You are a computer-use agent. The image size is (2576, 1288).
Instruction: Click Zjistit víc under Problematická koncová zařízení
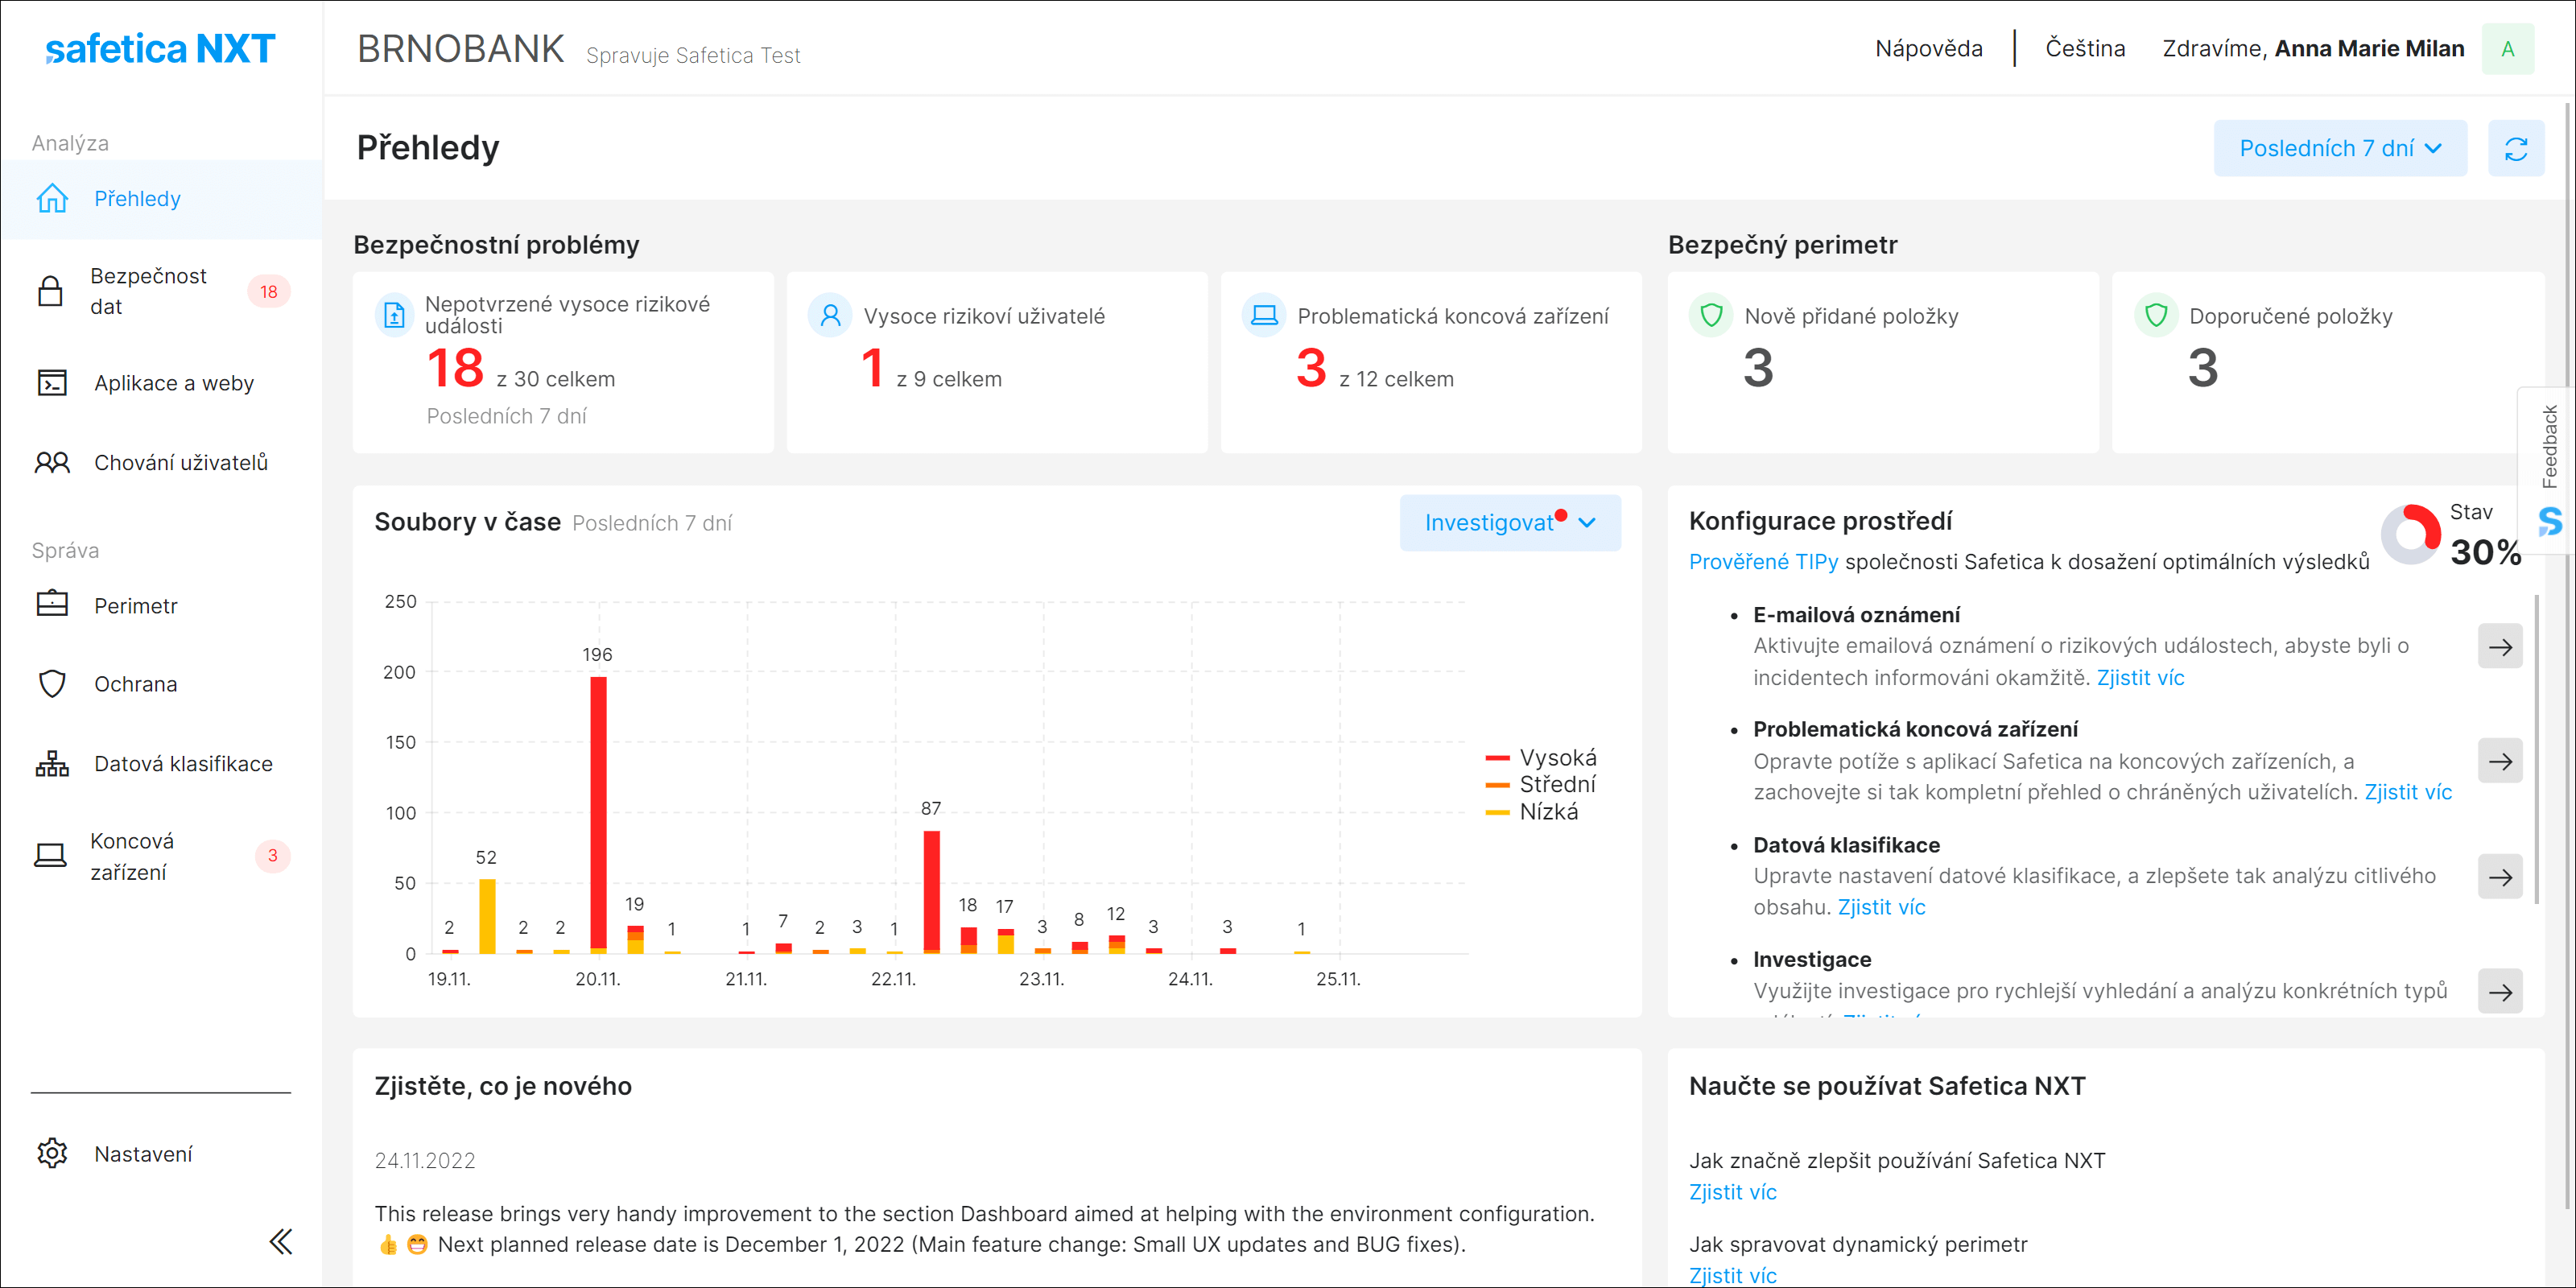(x=2408, y=792)
